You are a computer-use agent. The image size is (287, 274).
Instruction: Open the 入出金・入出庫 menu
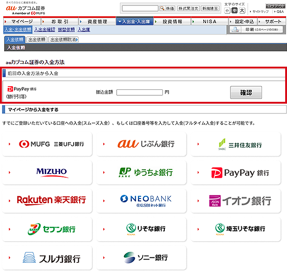(135, 21)
